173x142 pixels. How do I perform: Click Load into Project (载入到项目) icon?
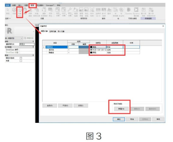(143, 12)
